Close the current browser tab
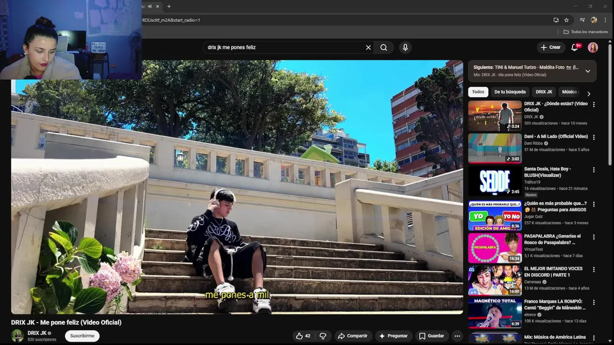Image resolution: width=614 pixels, height=345 pixels. [x=157, y=6]
